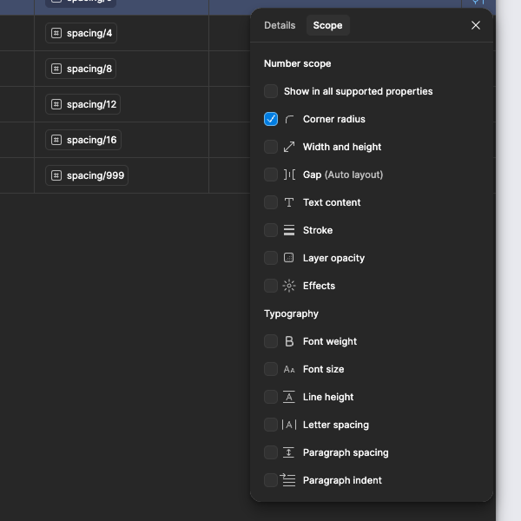This screenshot has width=521, height=521.
Task: Enable the Stroke scope checkbox
Action: pyautogui.click(x=271, y=230)
